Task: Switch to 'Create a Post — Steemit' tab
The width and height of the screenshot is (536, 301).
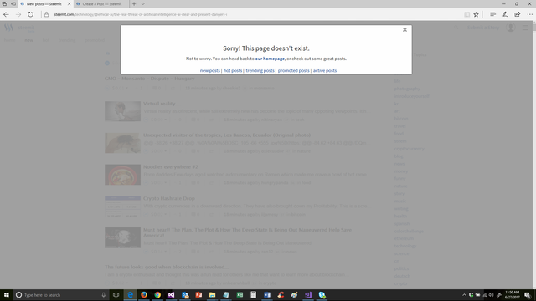Action: [102, 4]
